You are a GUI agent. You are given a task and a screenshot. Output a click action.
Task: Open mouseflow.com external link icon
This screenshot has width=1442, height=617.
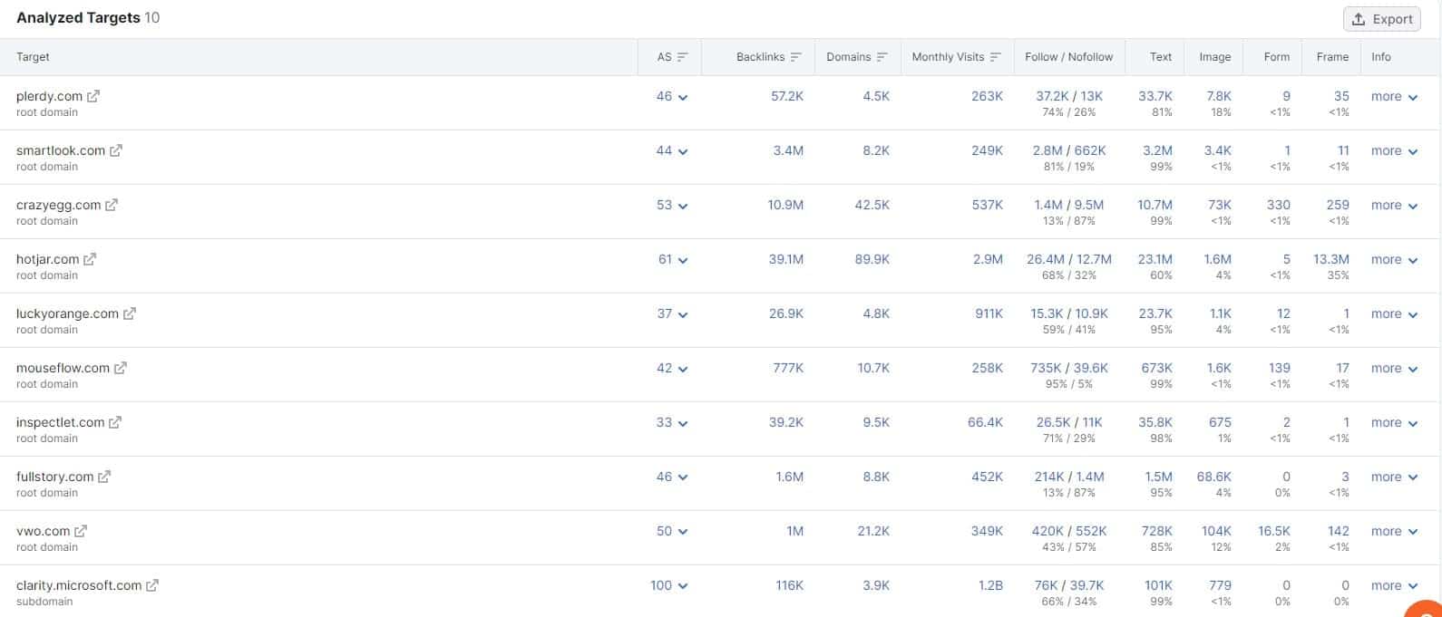coord(121,368)
